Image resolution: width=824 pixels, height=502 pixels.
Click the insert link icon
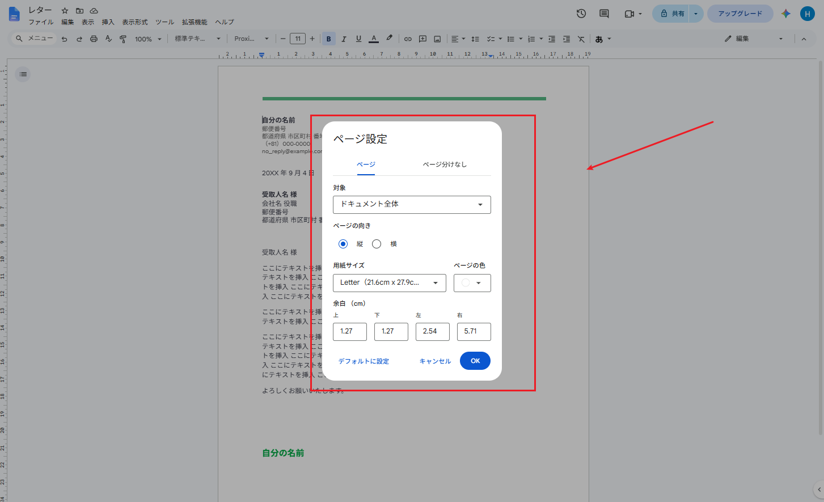coord(408,39)
